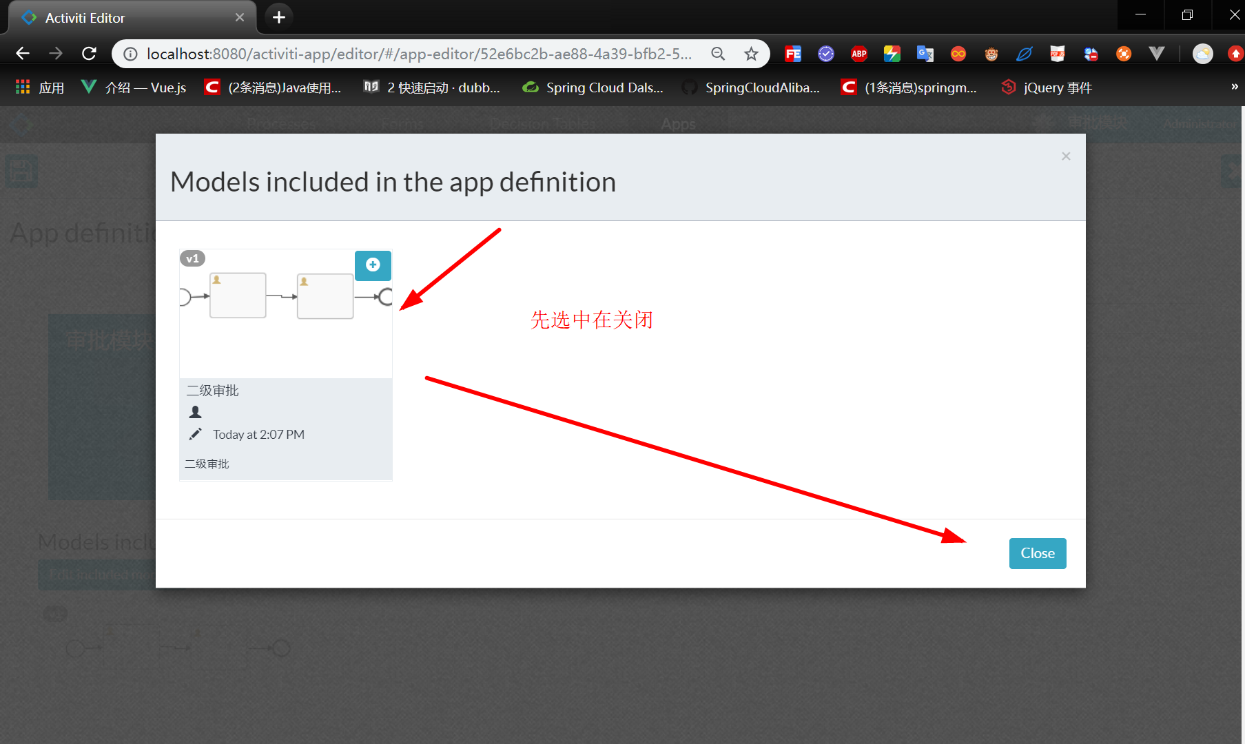Click the localhost address bar URL
The width and height of the screenshot is (1245, 744).
[x=419, y=54]
